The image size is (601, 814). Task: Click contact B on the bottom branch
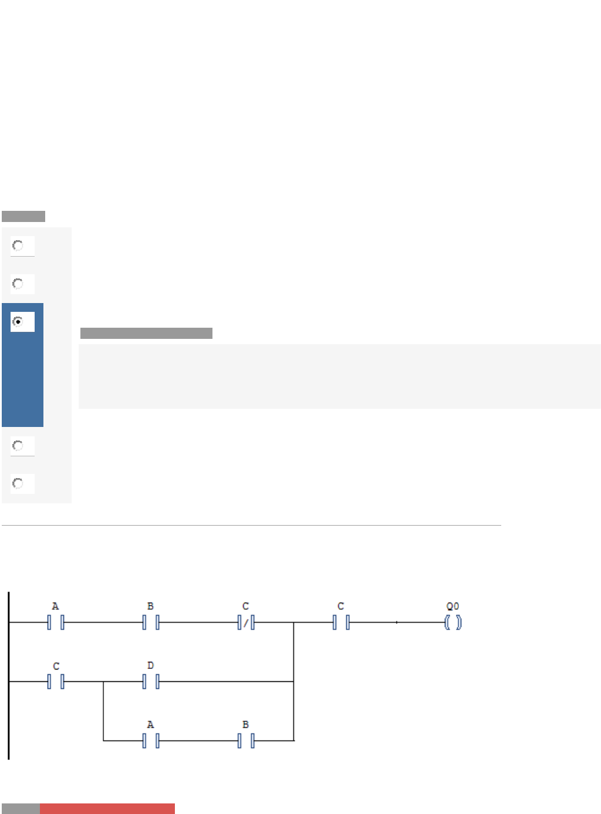pyautogui.click(x=246, y=741)
